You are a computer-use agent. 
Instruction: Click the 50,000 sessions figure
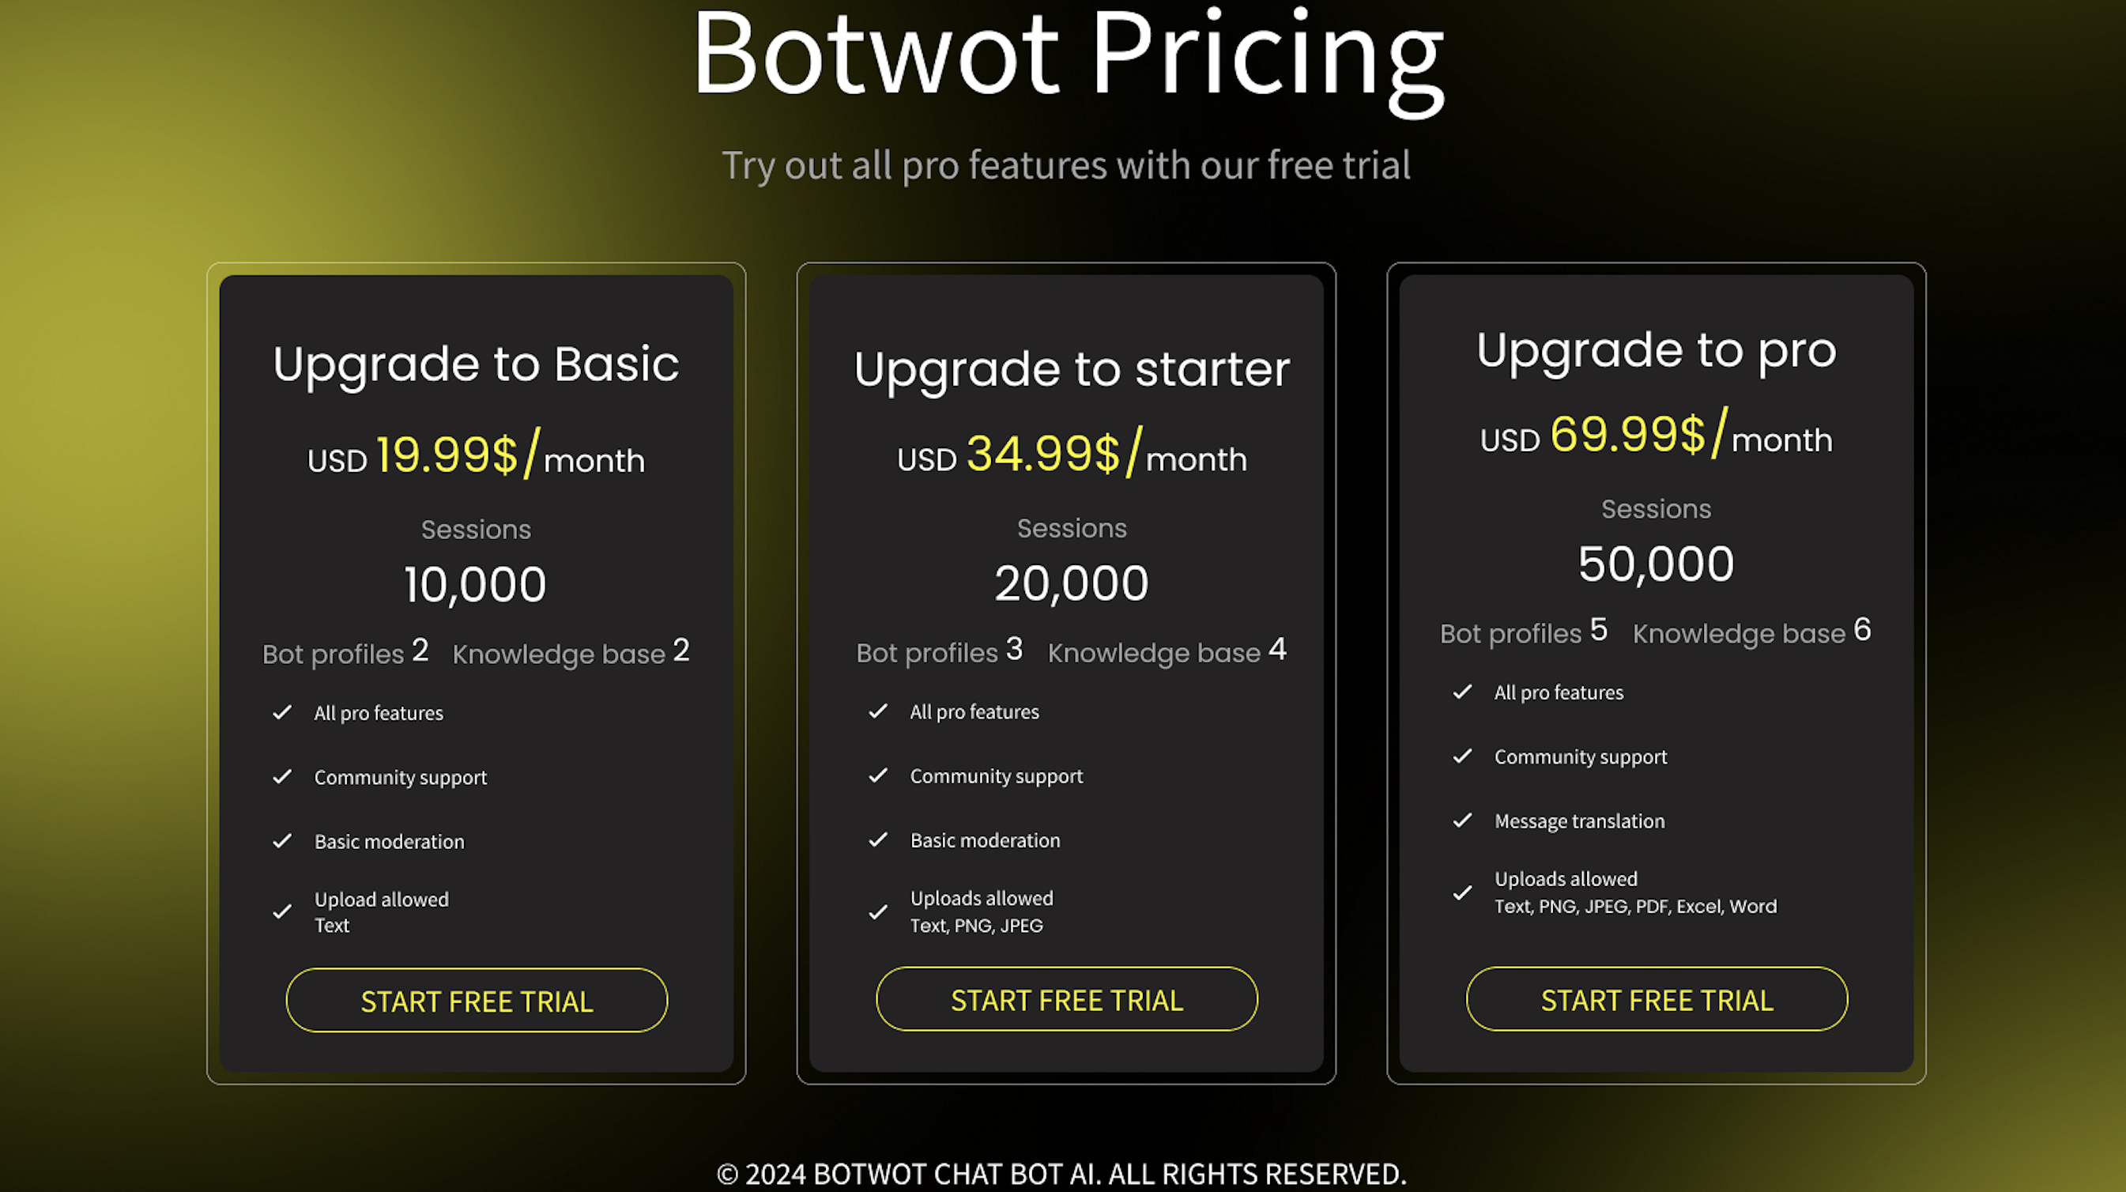pos(1656,564)
